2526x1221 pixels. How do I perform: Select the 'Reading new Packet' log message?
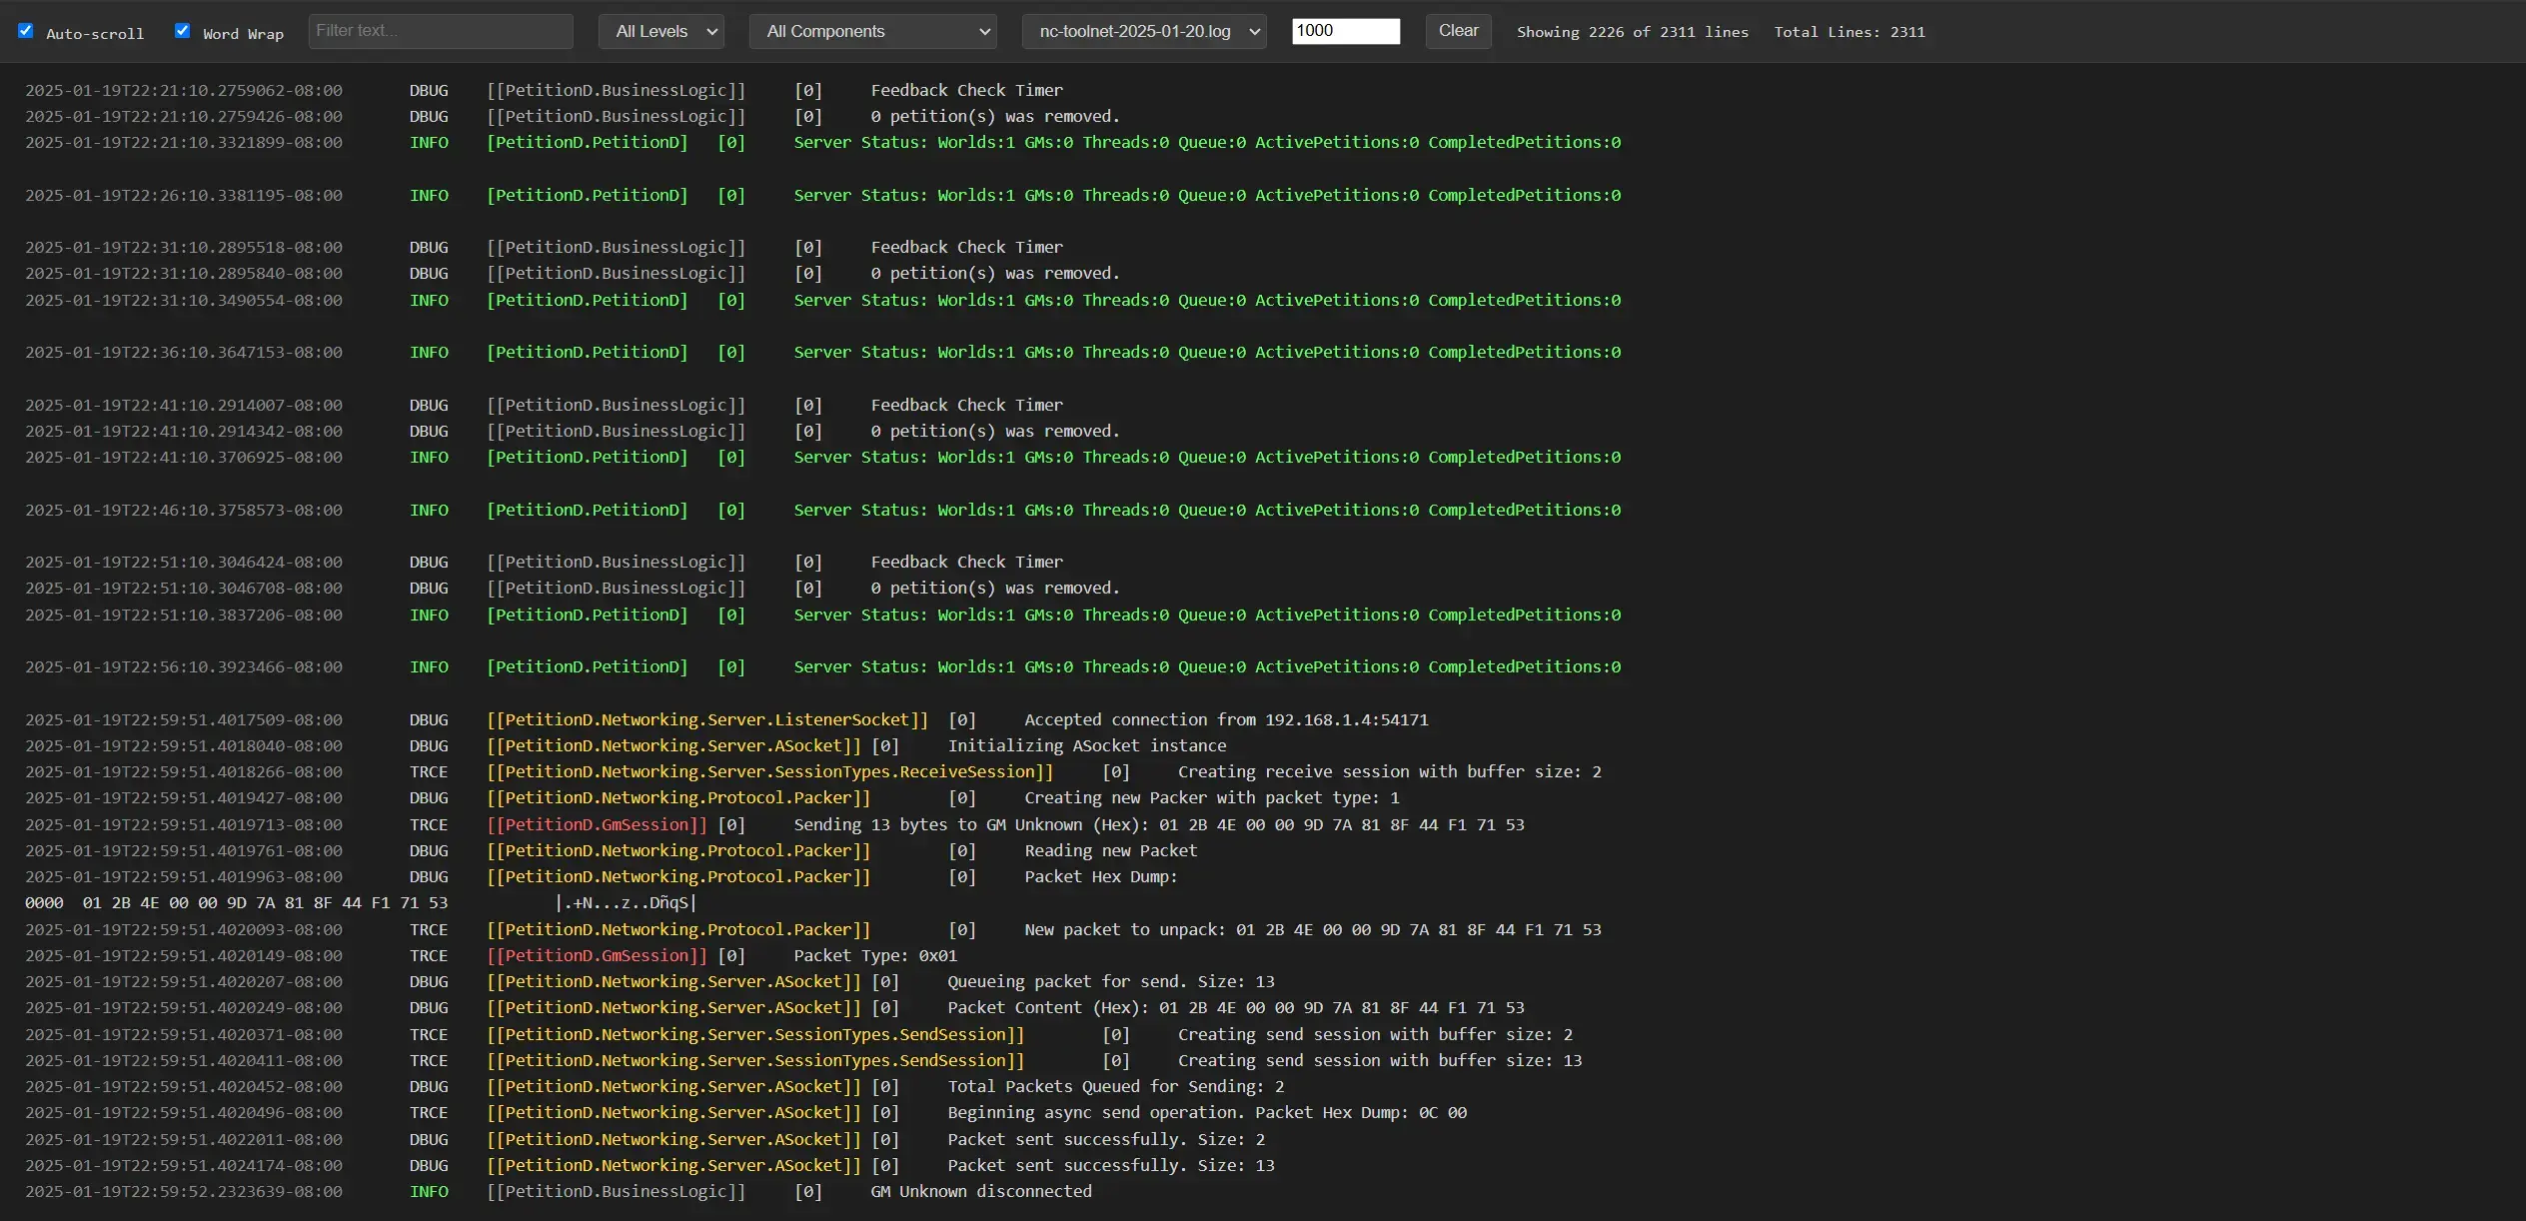pos(1110,850)
